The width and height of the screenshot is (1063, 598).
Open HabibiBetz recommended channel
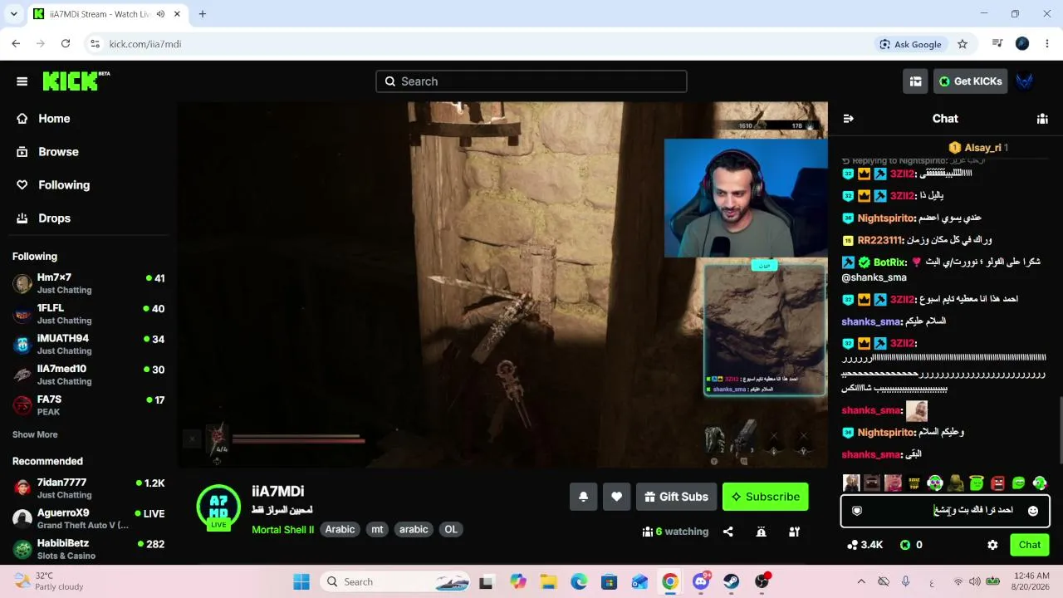pos(89,549)
